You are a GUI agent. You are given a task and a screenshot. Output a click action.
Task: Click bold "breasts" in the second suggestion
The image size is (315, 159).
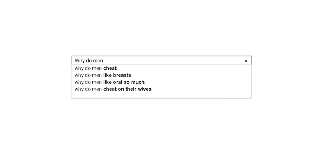122,75
